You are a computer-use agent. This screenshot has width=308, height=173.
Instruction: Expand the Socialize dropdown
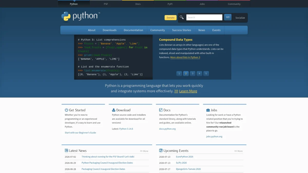240,18
